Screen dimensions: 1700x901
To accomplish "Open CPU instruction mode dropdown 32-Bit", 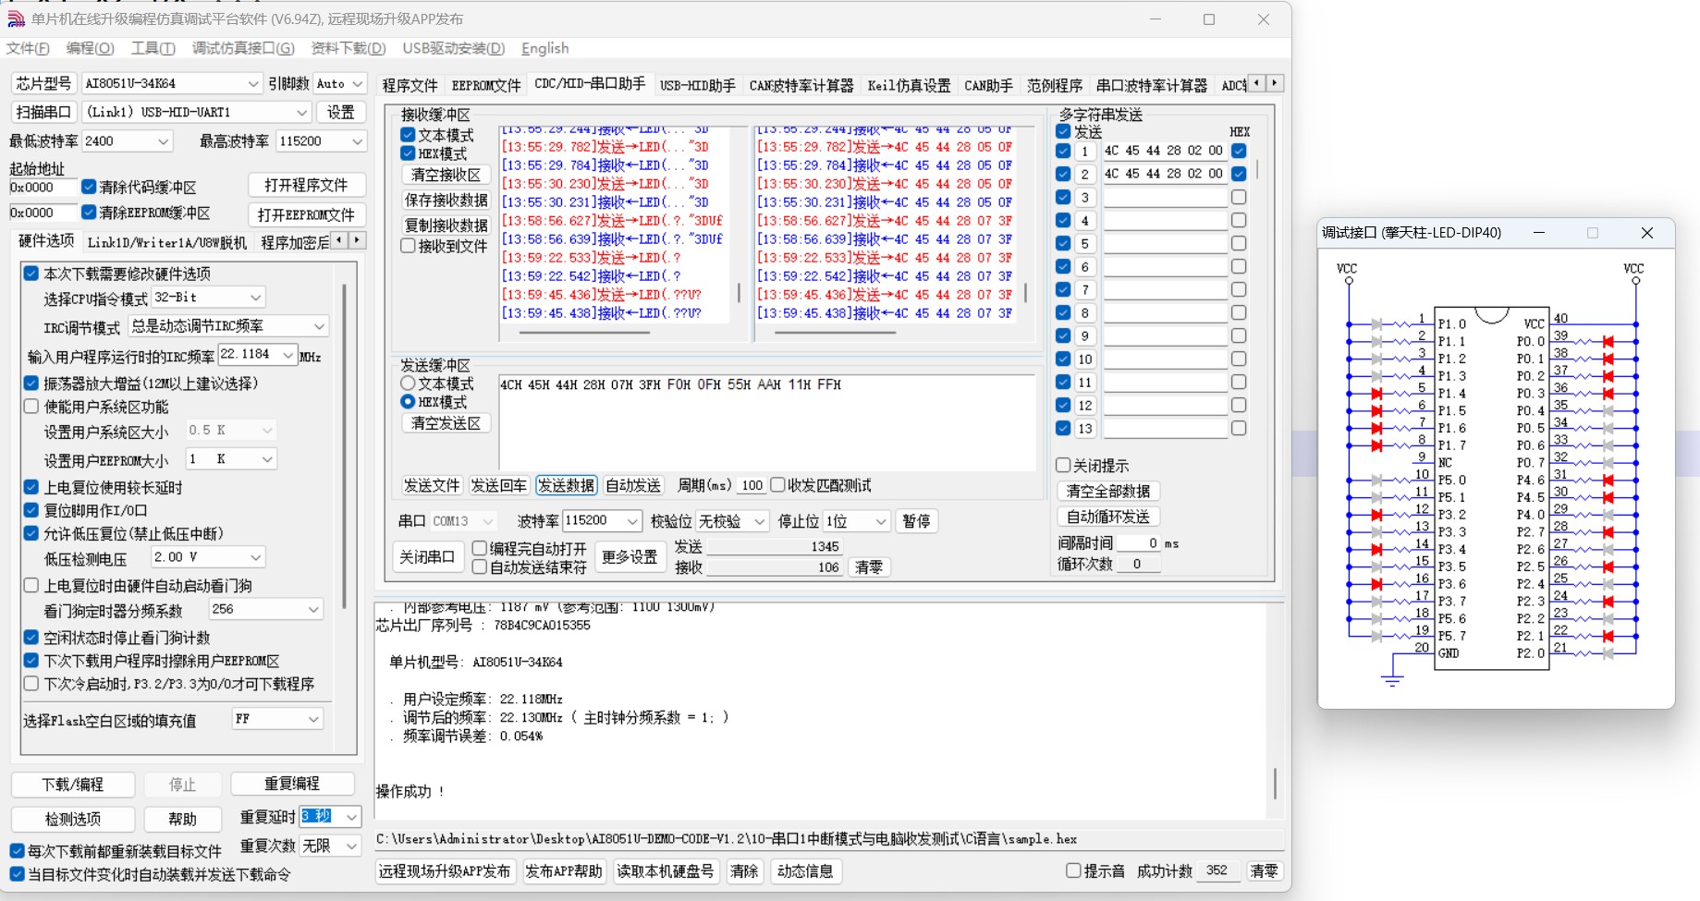I will (x=209, y=298).
